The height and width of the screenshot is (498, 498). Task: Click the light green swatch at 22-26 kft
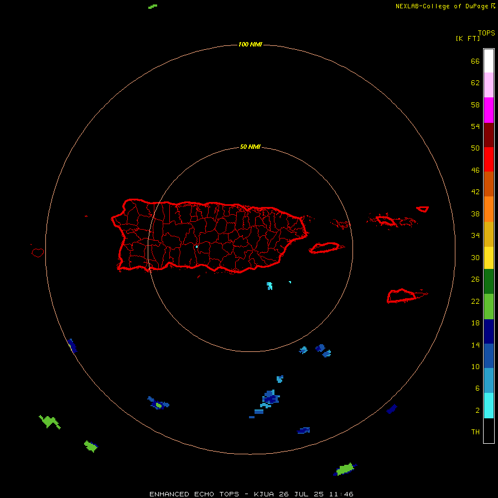[x=489, y=307]
